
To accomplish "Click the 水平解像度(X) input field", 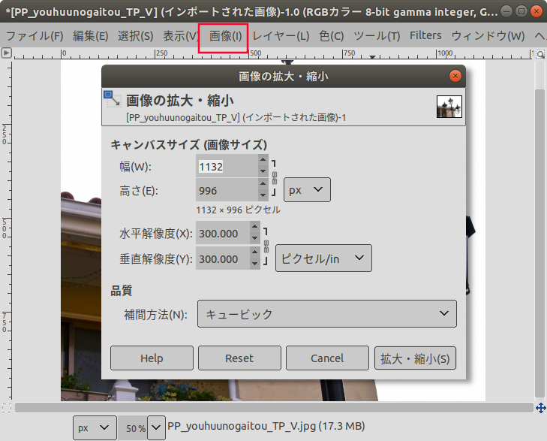I will [223, 233].
